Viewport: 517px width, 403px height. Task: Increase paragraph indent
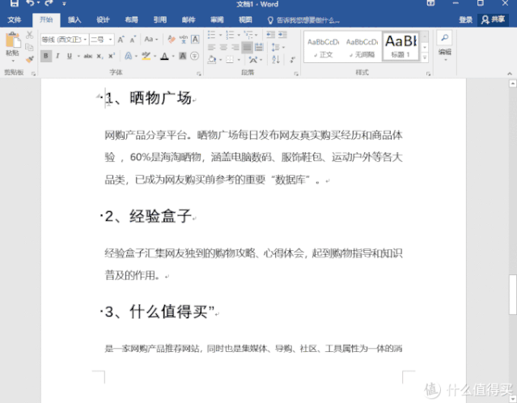click(x=282, y=35)
